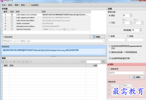Image resolution: width=146 pixels, height=100 pixels.
Task: Click the stepper of the 最小 minimum field
Action: pyautogui.click(x=131, y=23)
